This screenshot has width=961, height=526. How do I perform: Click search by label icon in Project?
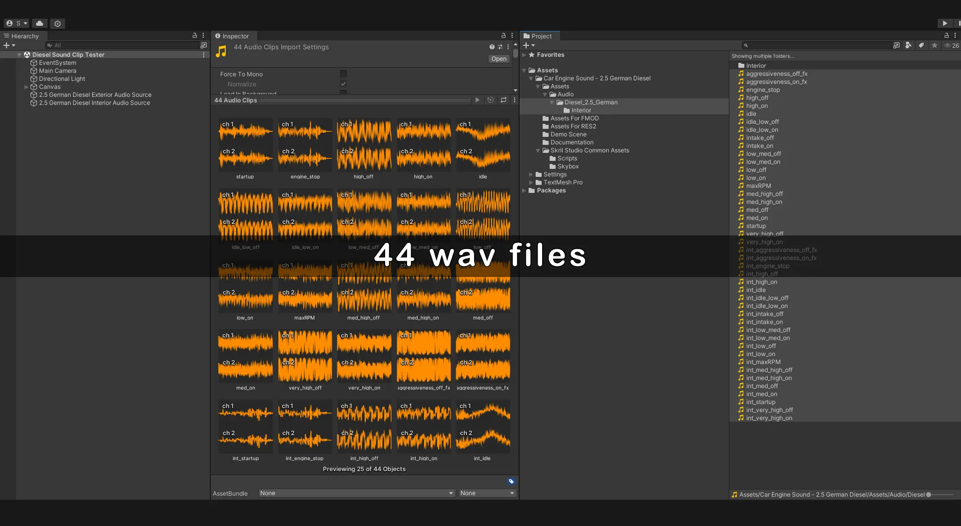(x=922, y=45)
